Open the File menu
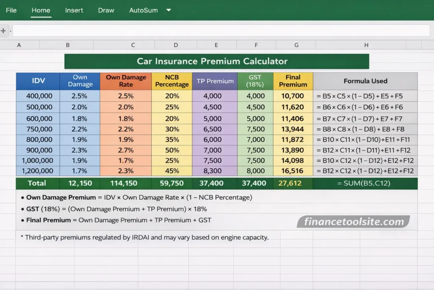The image size is (434, 290). [11, 10]
